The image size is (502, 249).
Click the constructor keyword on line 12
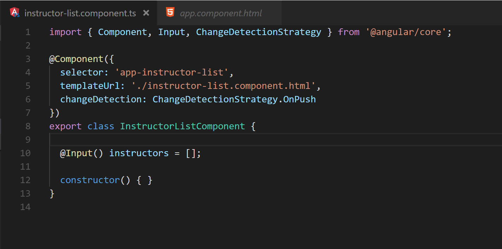point(90,180)
